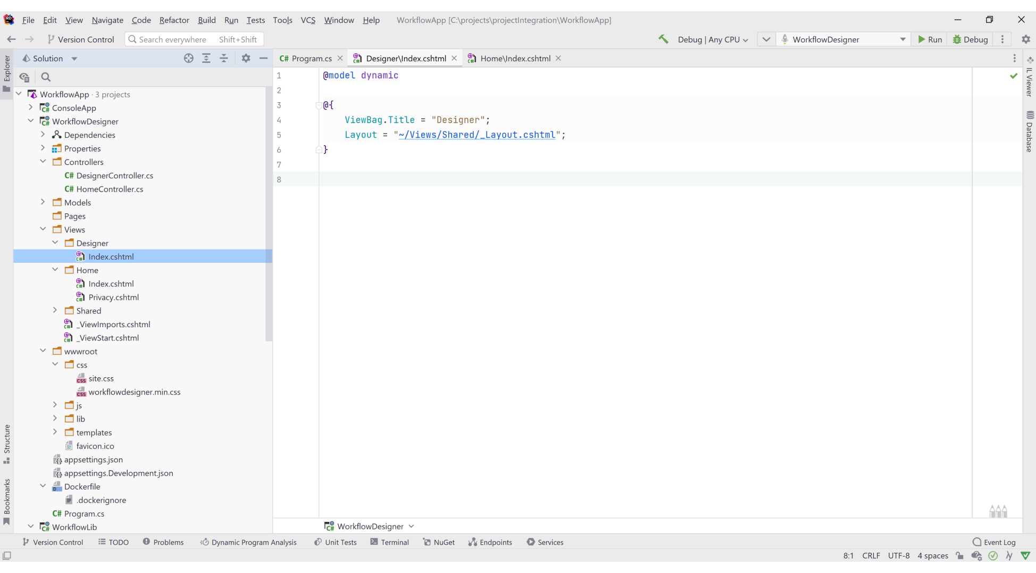Screen dimensions: 1036x573
Task: Change CRLF line separator in status bar
Action: pos(871,555)
